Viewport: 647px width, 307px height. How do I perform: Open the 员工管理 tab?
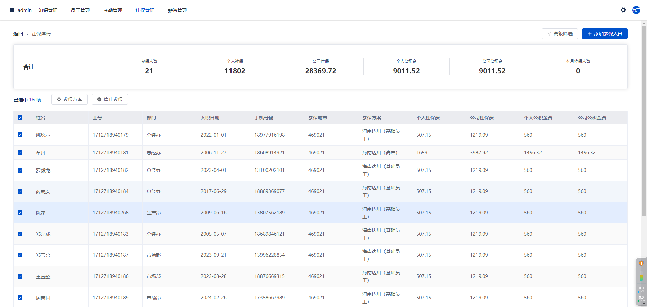tap(80, 10)
